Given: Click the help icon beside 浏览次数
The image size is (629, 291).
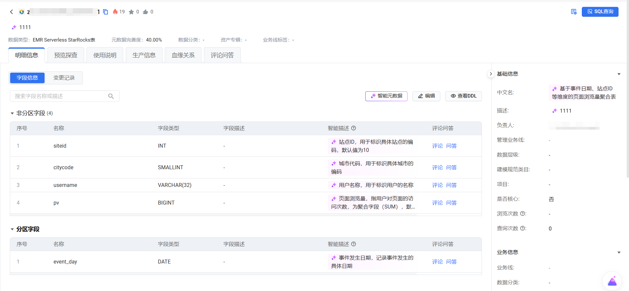Looking at the screenshot, I should (523, 213).
